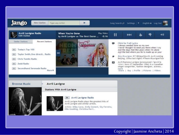Viewport: 179px width, 135px height.
Task: Open Avril Lavigne Radio link in stations list
Action: point(82,98)
